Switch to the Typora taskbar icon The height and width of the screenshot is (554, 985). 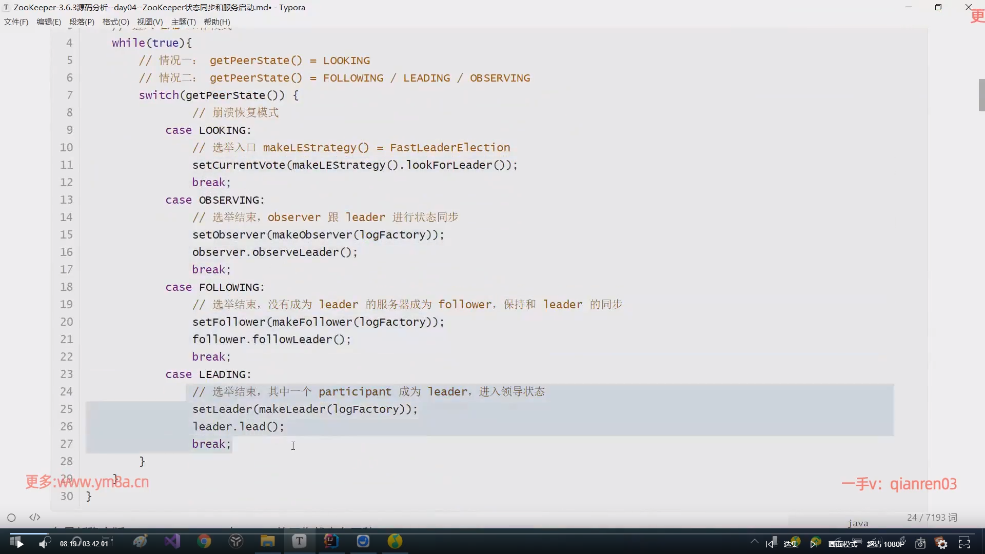pos(300,541)
